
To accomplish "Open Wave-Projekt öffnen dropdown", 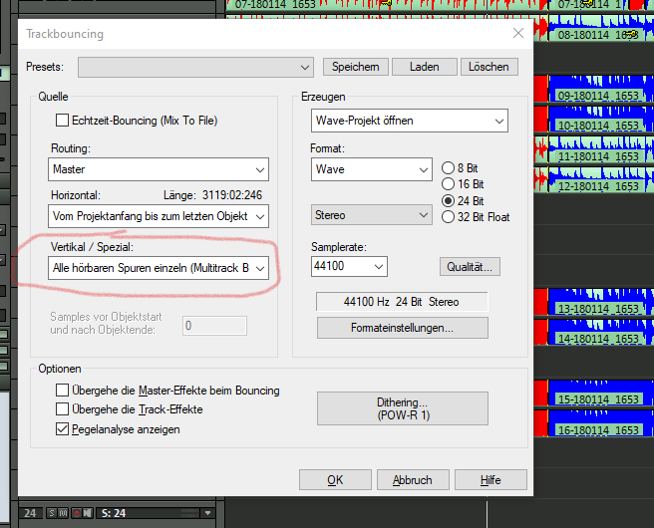I will (410, 121).
